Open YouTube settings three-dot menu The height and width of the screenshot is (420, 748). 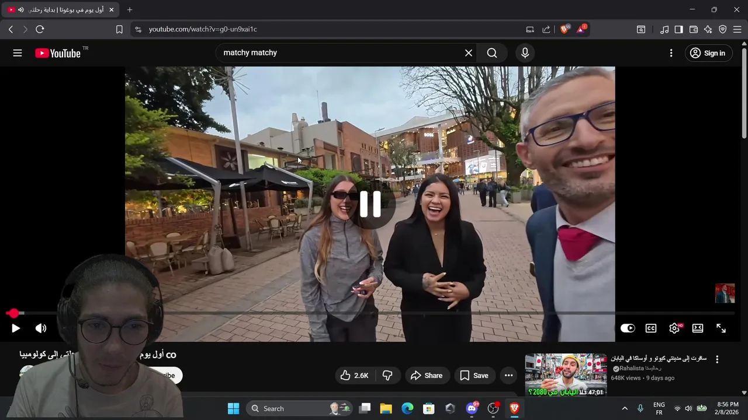point(671,53)
